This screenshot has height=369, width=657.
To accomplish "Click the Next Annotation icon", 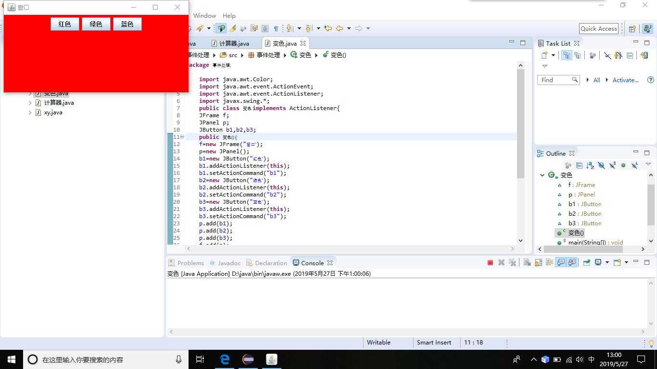I will pyautogui.click(x=290, y=28).
